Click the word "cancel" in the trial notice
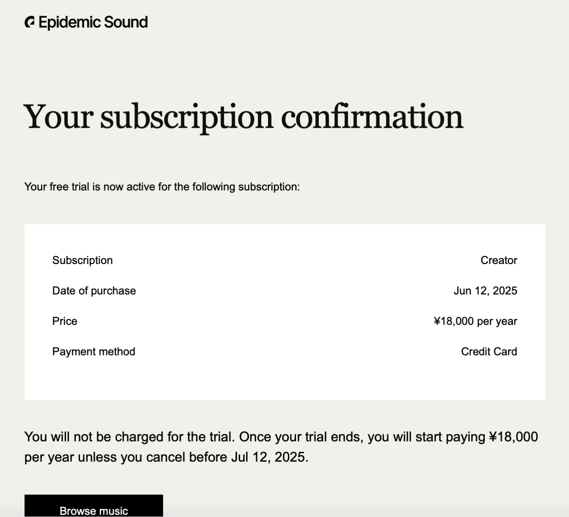This screenshot has height=517, width=569. (165, 457)
